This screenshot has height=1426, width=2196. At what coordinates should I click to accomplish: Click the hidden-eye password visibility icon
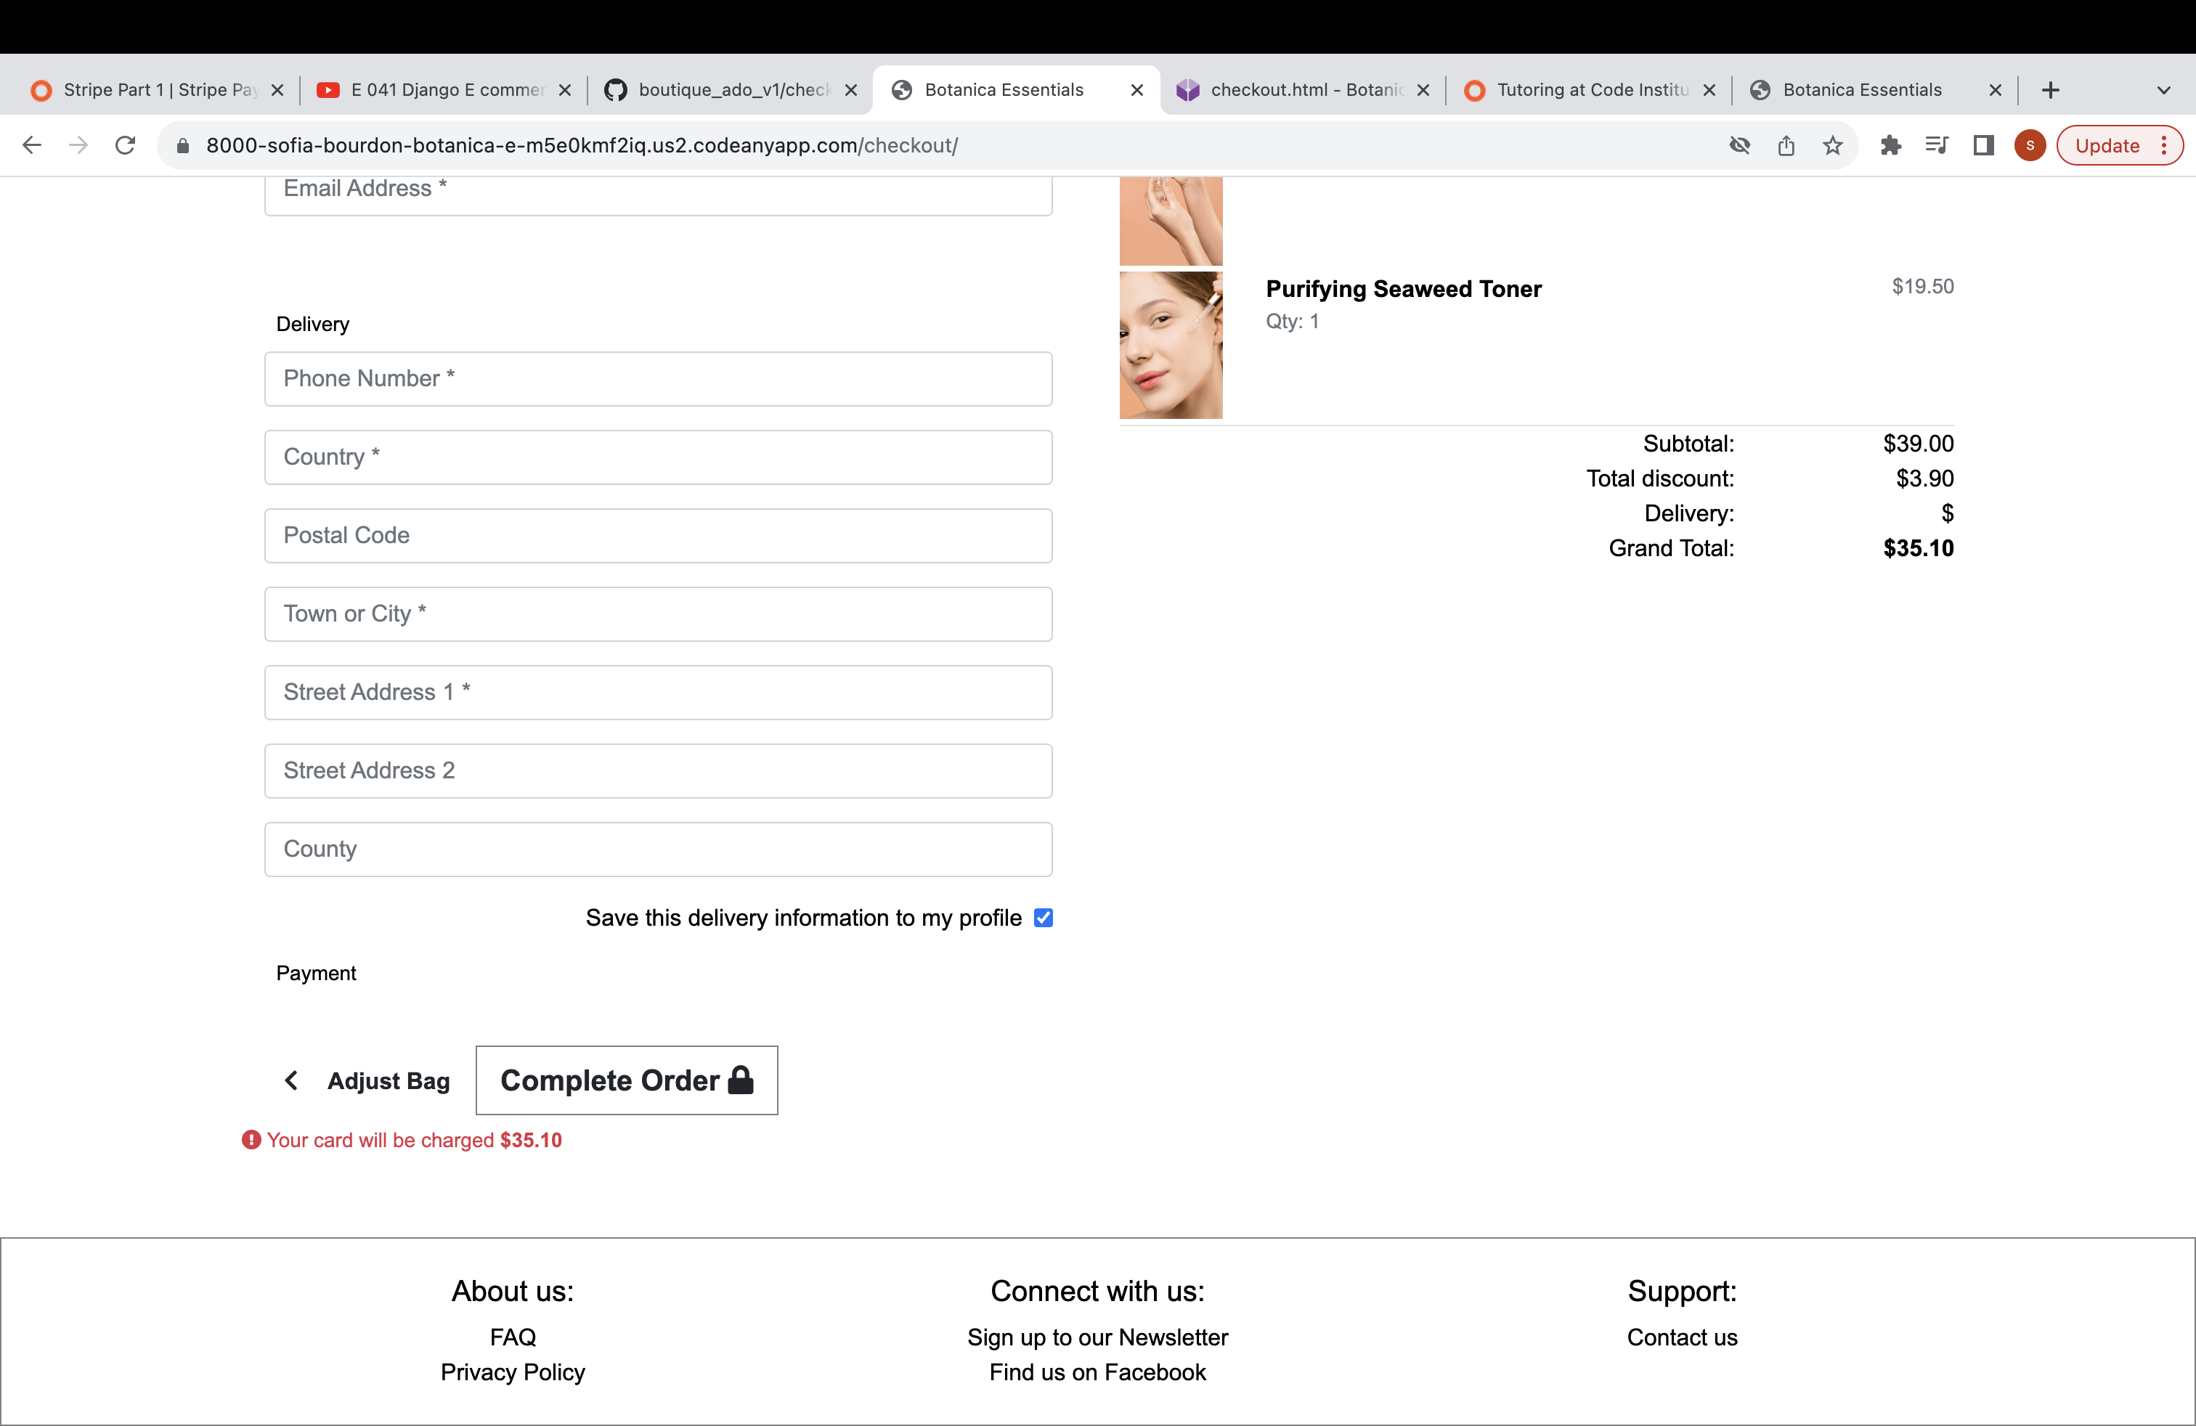[1739, 144]
